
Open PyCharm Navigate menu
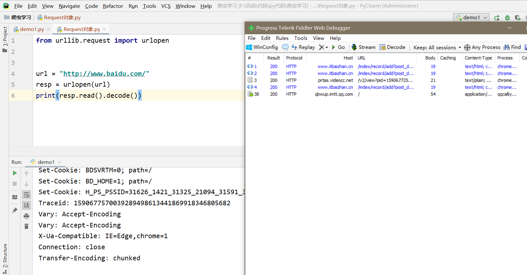tap(69, 6)
